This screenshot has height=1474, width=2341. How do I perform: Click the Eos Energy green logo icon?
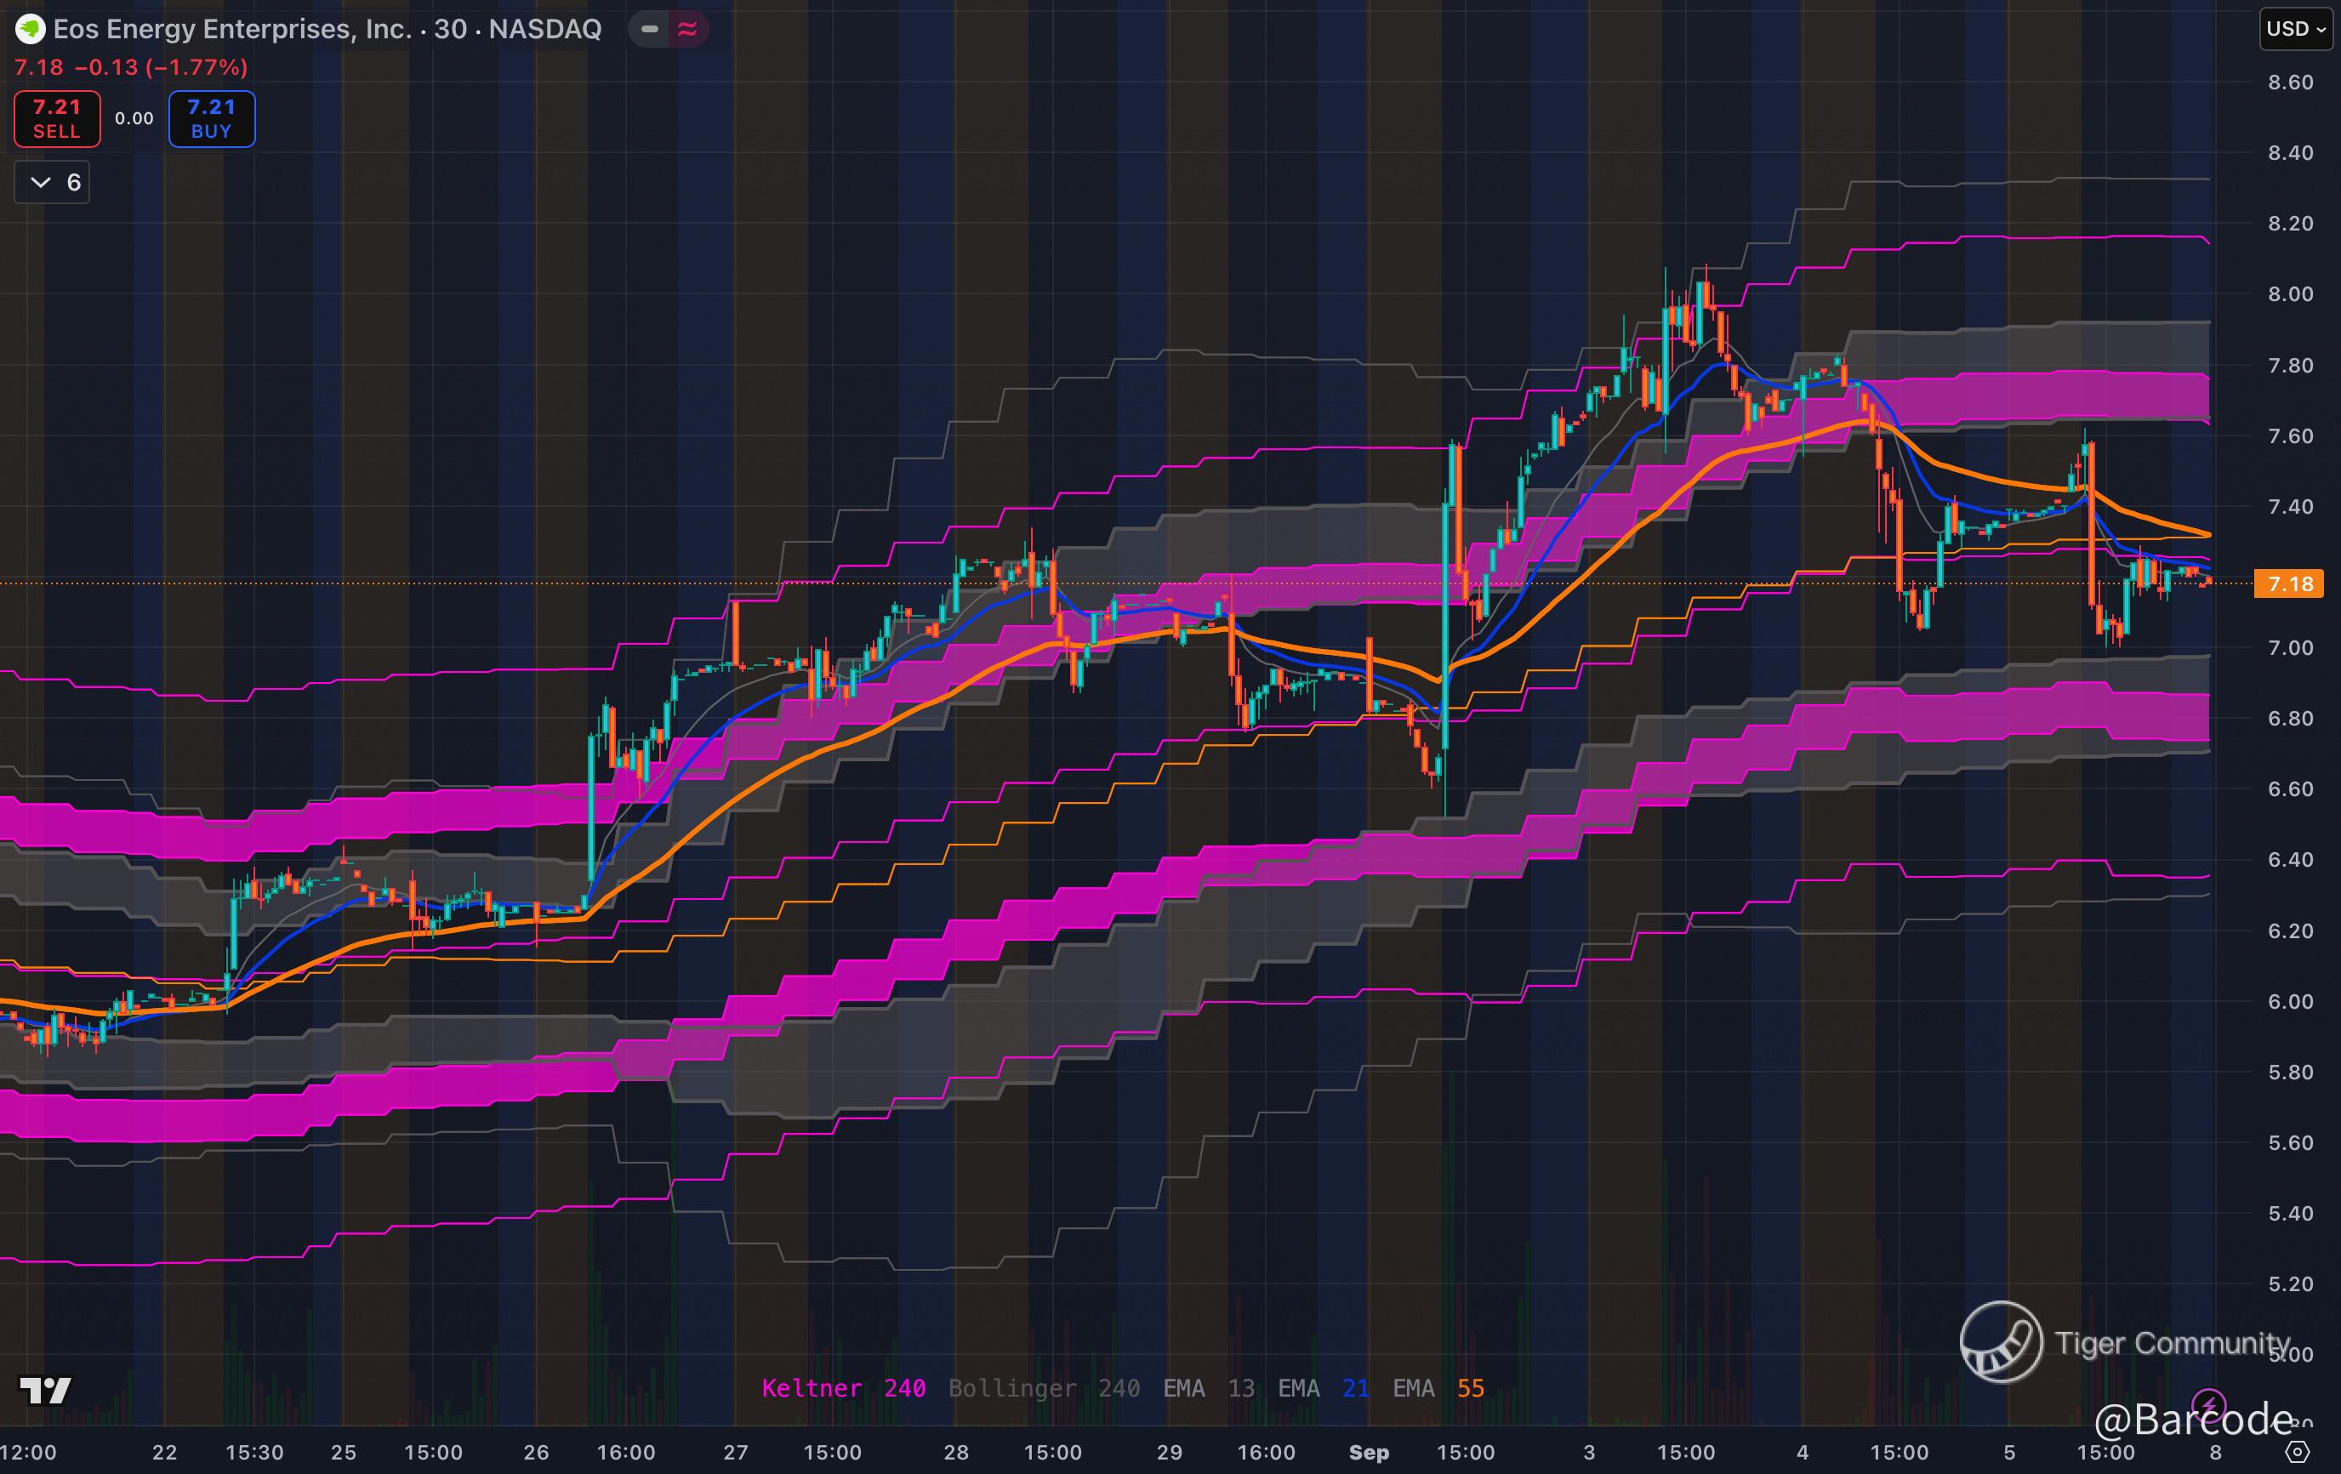(x=30, y=29)
